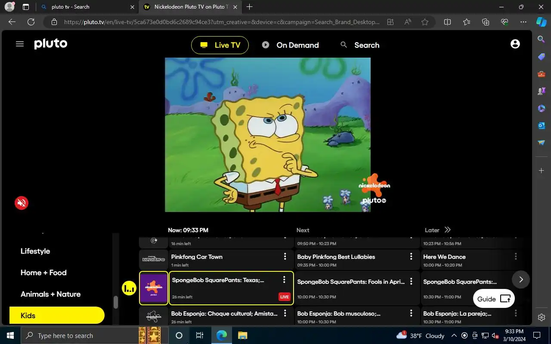The image size is (551, 344).
Task: Select the Lifestyle category
Action: coord(35,251)
